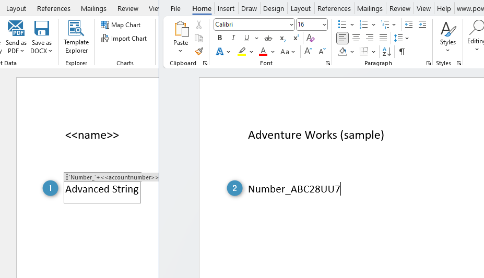This screenshot has height=278, width=484.
Task: Click Increase Indent icon
Action: 422,25
